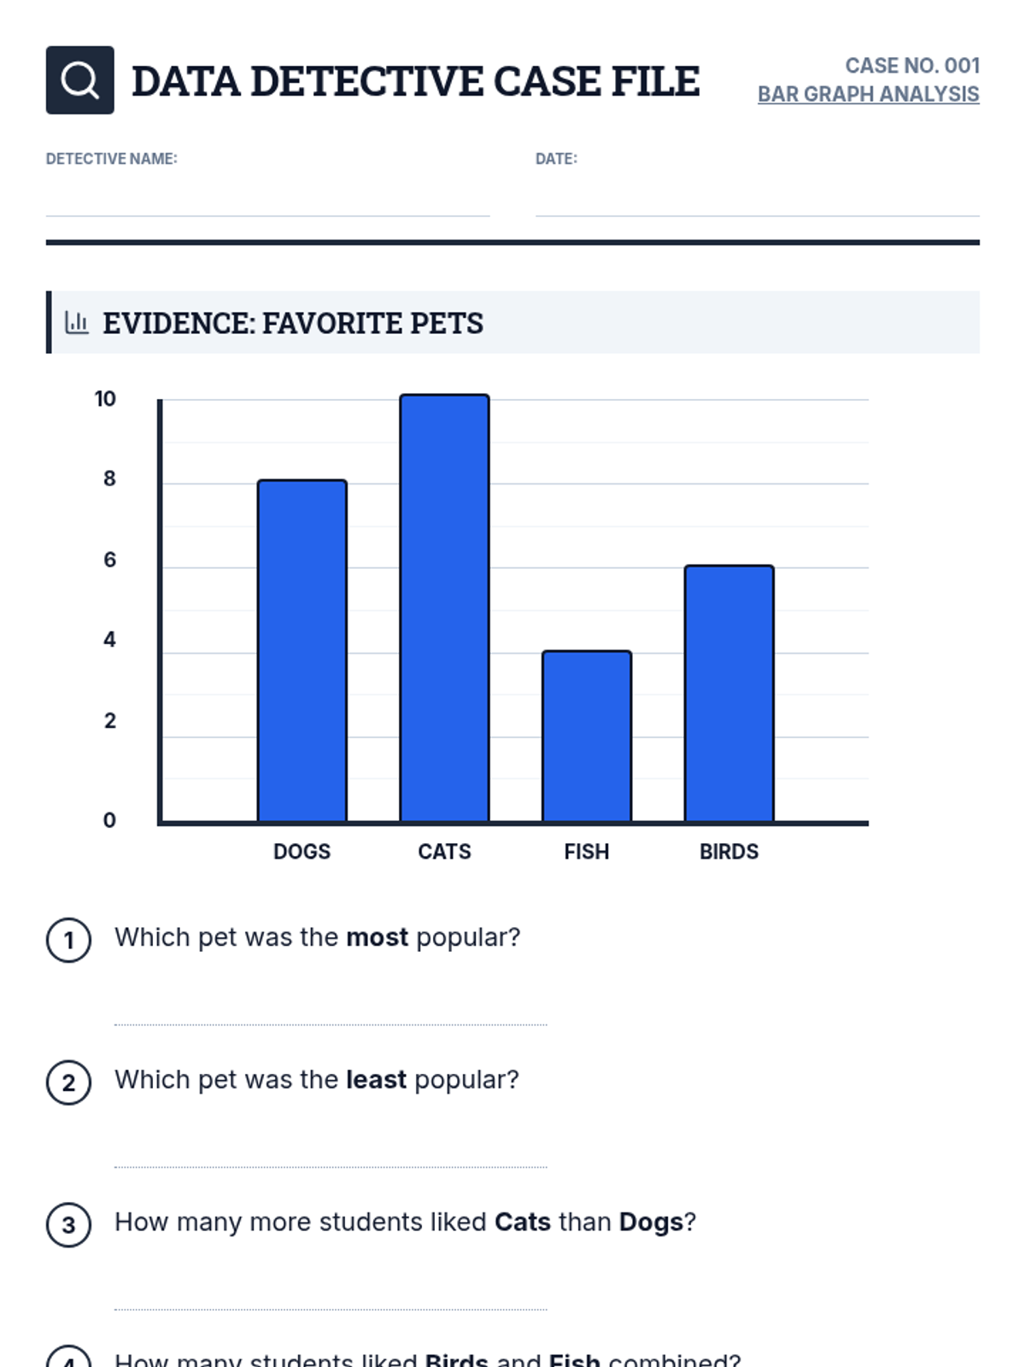Viewport: 1025px width, 1367px height.
Task: Select the Cats bar in chart
Action: (x=445, y=608)
